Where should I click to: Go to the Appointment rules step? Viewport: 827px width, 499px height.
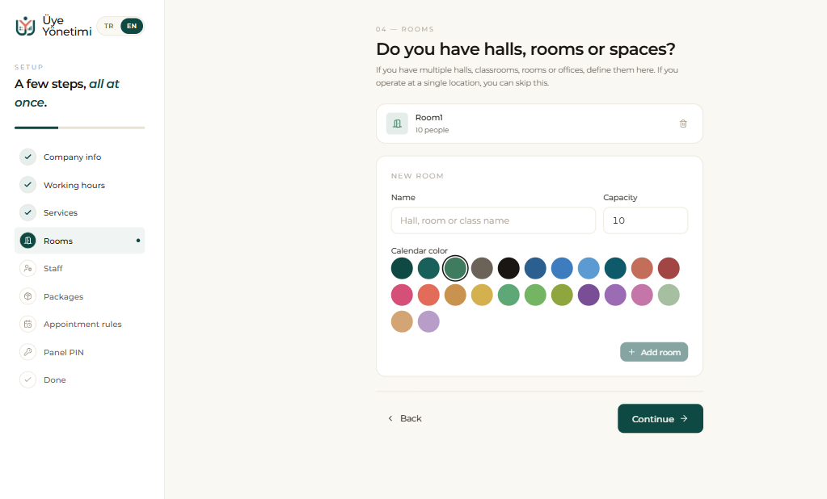point(80,324)
